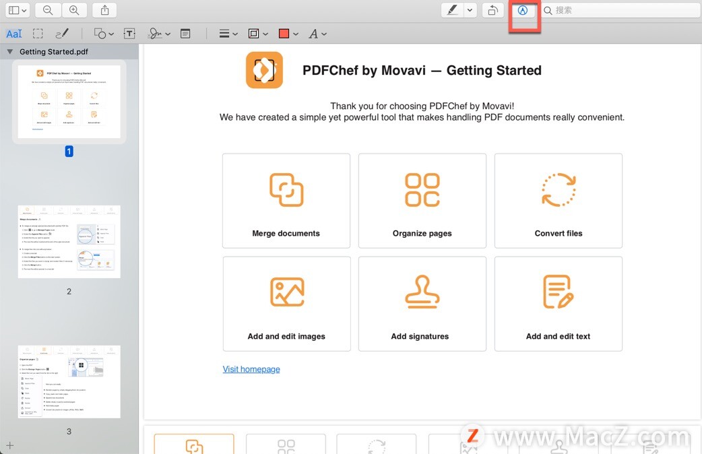Image resolution: width=702 pixels, height=454 pixels.
Task: Click the PDFChef app logo
Action: point(264,70)
